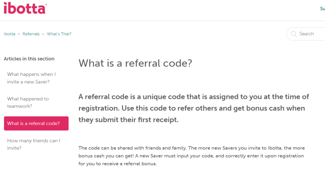Click the teal breadcrumb separator arrow

click(x=19, y=34)
